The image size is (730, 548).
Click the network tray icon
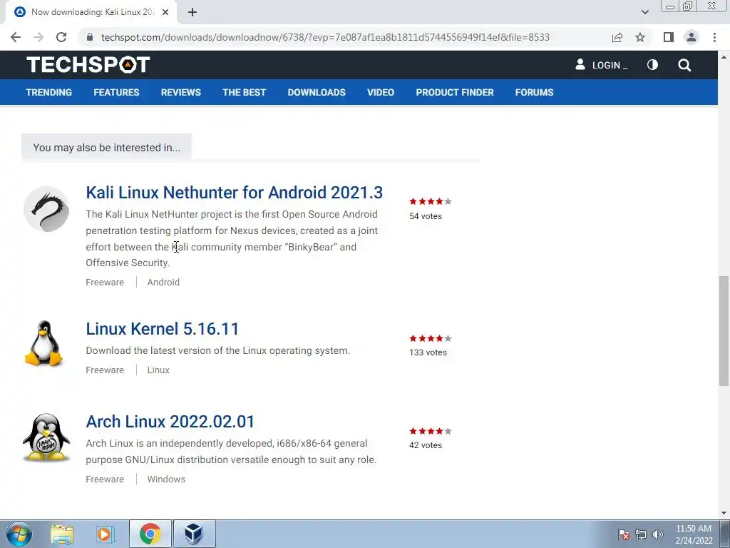coord(641,534)
